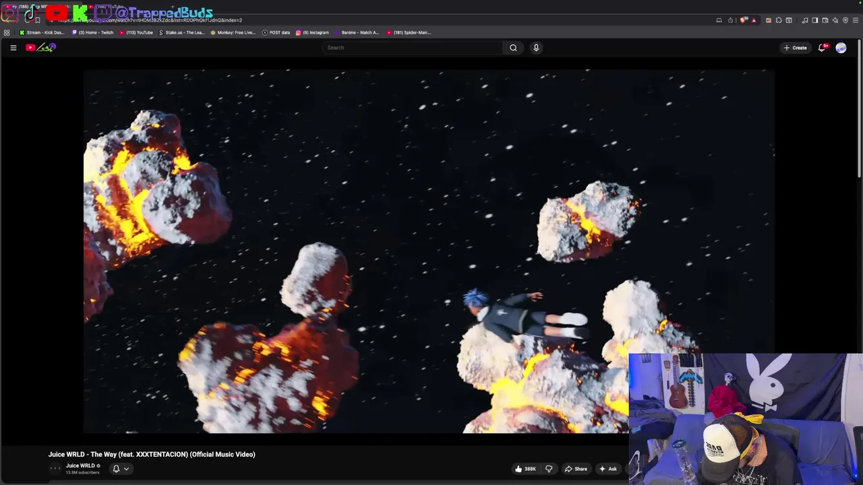863x485 pixels.
Task: Click the music note playlist icon
Action: (x=805, y=20)
